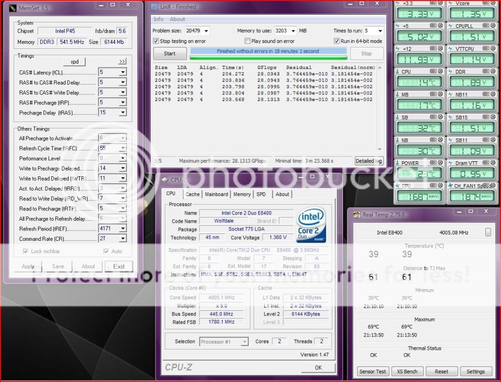Expand the Refresh Period (tREF) dropdown
Screen dimensions: 501x382
(x=123, y=228)
